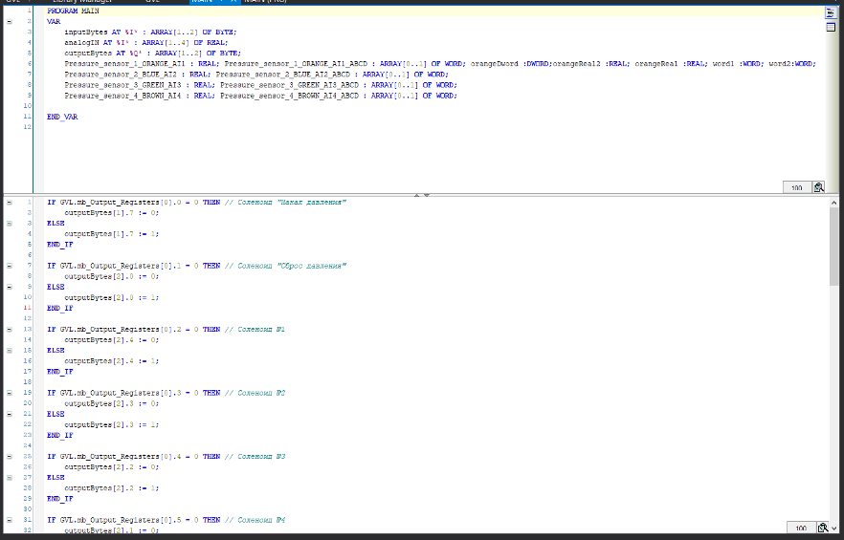Click declaration pane zoom value 100
Image resolution: width=844 pixels, height=540 pixels.
(x=797, y=187)
